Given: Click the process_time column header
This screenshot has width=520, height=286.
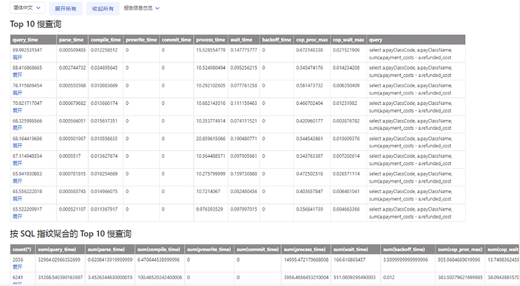Looking at the screenshot, I should pos(210,39).
